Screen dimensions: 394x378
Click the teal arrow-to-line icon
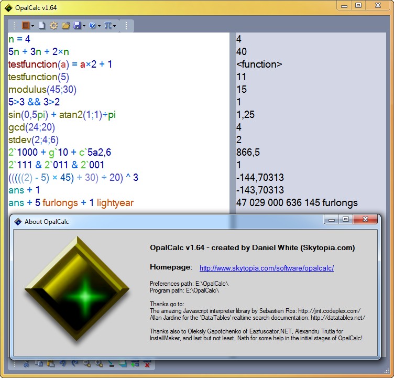click(x=111, y=364)
